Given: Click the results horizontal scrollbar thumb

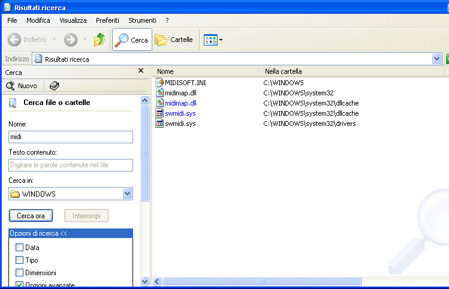Looking at the screenshot, I should [x=262, y=281].
